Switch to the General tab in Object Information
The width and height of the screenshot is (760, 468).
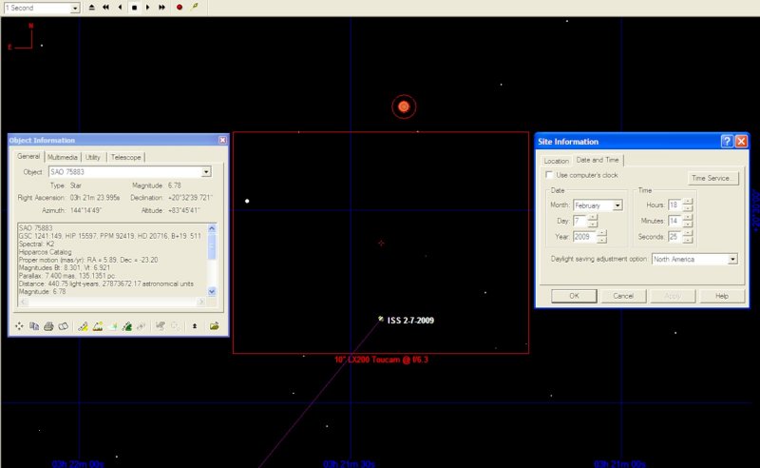pos(28,156)
